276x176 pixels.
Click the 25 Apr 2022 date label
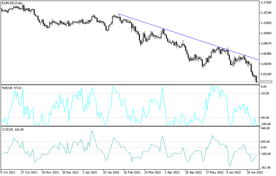pyautogui.click(x=194, y=172)
